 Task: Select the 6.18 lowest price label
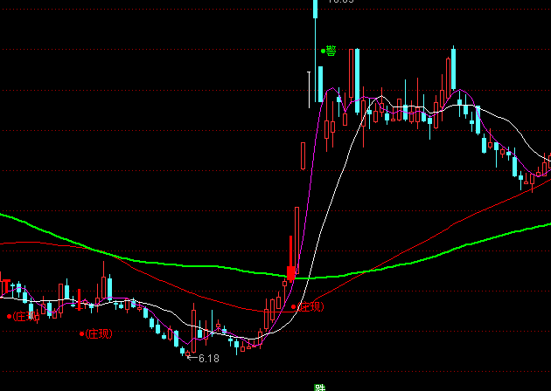click(x=209, y=358)
